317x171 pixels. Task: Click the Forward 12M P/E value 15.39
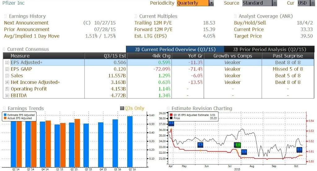pyautogui.click(x=209, y=29)
